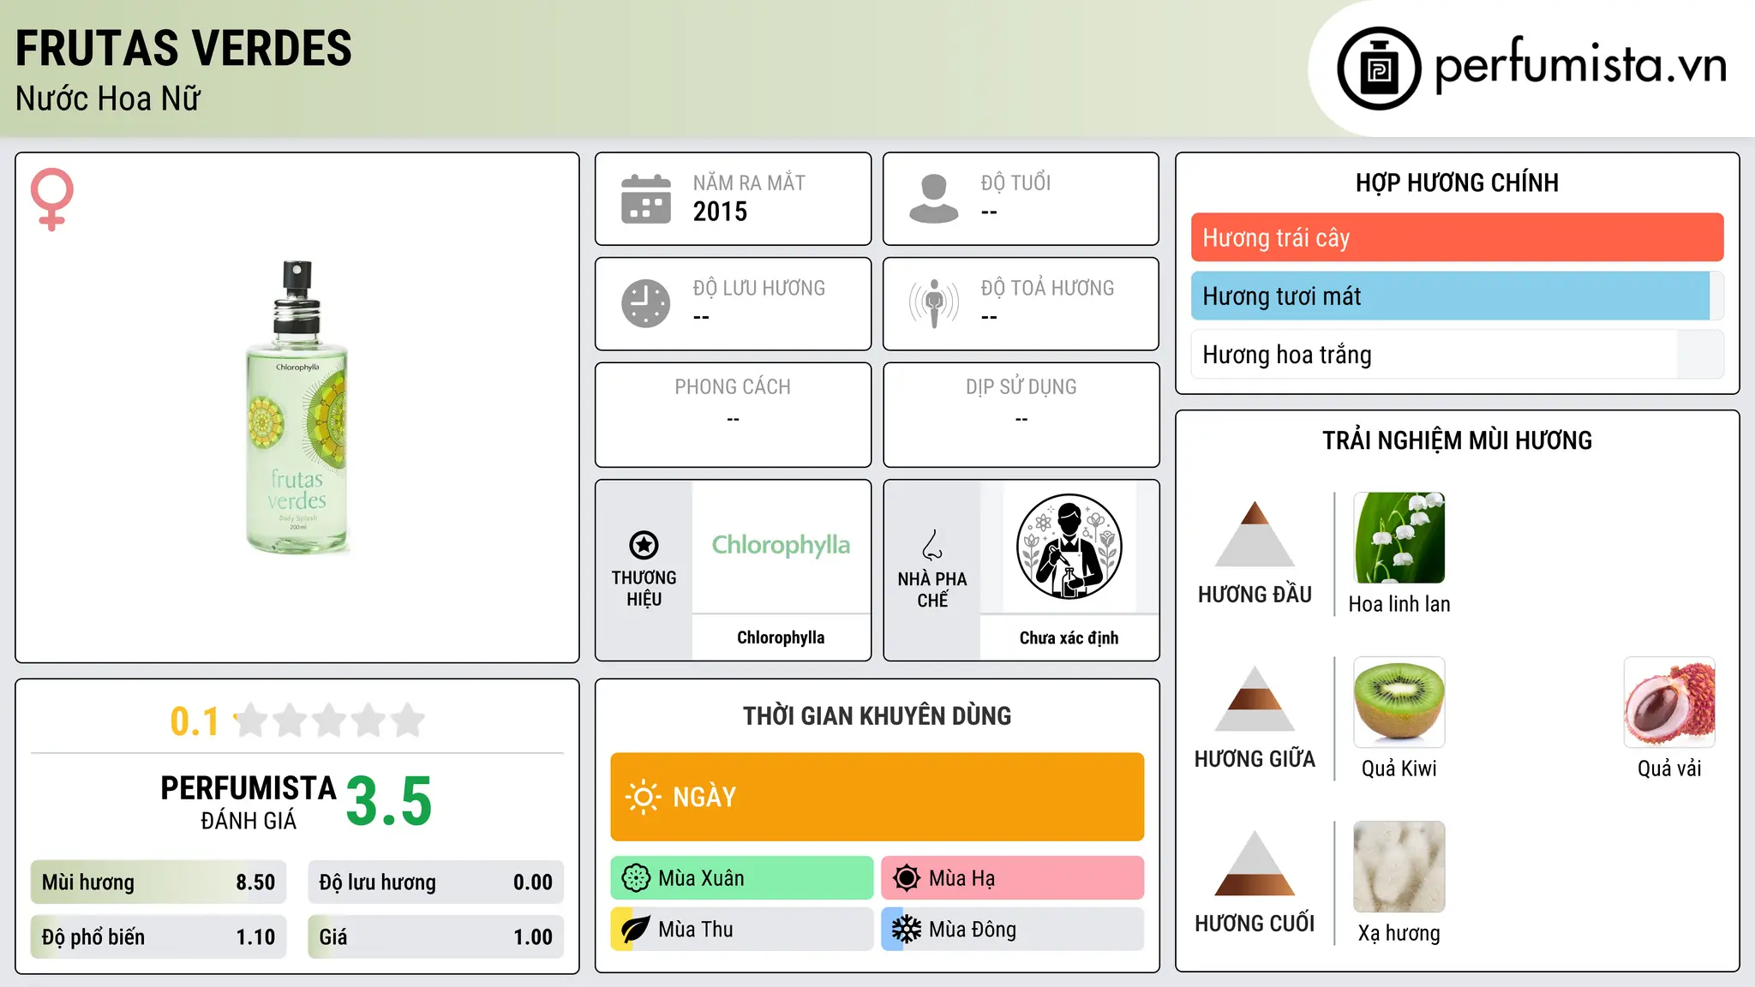Screen dimensions: 1755x987
Task: Click the nose icon above Nhà pha chế
Action: (x=932, y=545)
